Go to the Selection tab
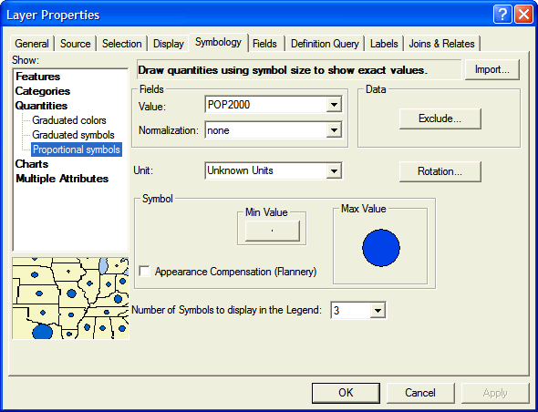538x412 pixels. coord(122,44)
